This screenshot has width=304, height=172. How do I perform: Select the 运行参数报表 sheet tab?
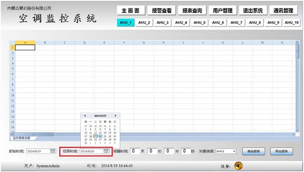point(22,138)
